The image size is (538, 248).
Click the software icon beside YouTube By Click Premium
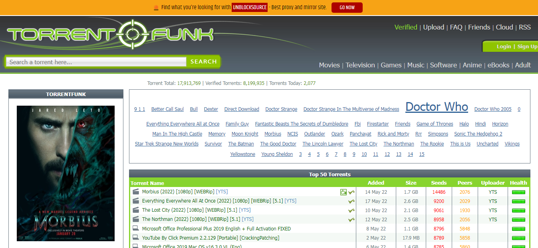coord(136,238)
